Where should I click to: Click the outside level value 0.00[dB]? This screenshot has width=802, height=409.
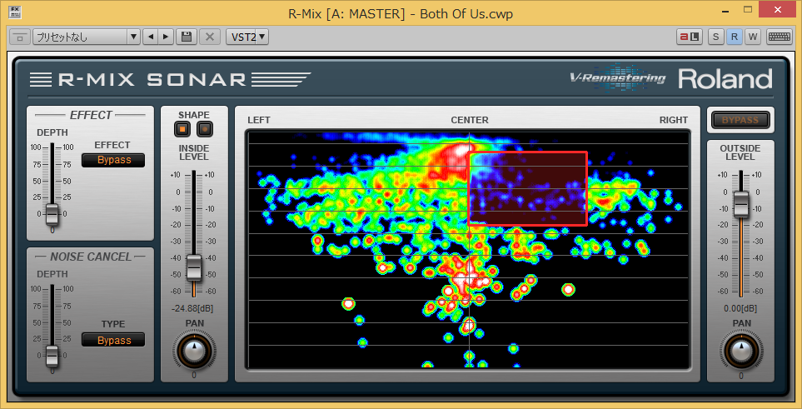click(x=740, y=308)
